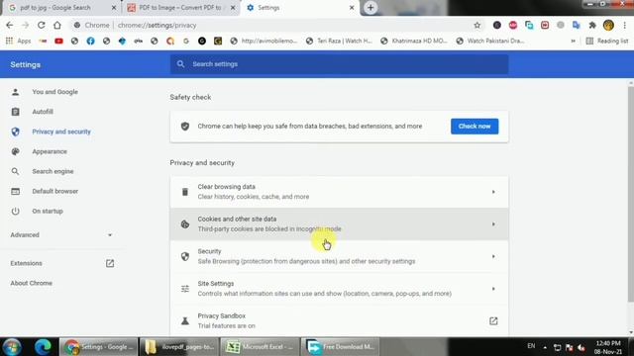This screenshot has width=634, height=356.
Task: Click the page's vertical scrollbar
Action: pos(631,194)
